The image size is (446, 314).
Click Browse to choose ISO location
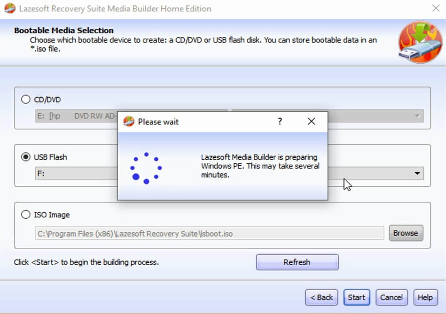coord(406,233)
